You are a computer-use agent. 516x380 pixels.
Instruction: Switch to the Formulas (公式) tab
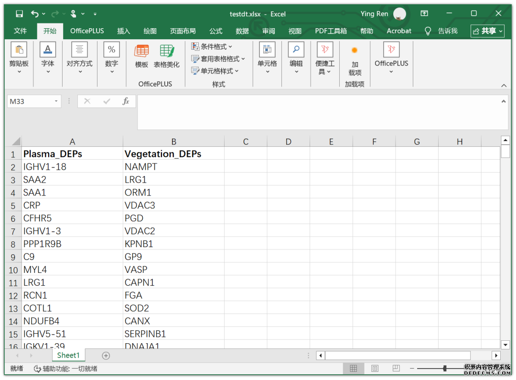[x=216, y=31]
